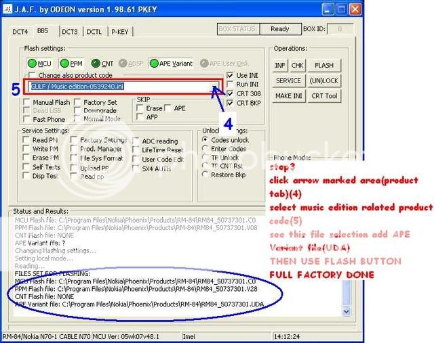Tick the Factory Set checkbox

coord(78,102)
